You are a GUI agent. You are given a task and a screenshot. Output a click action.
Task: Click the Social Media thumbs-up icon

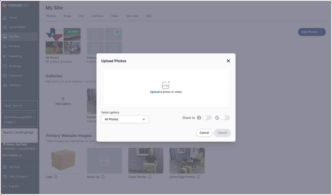coord(5,27)
